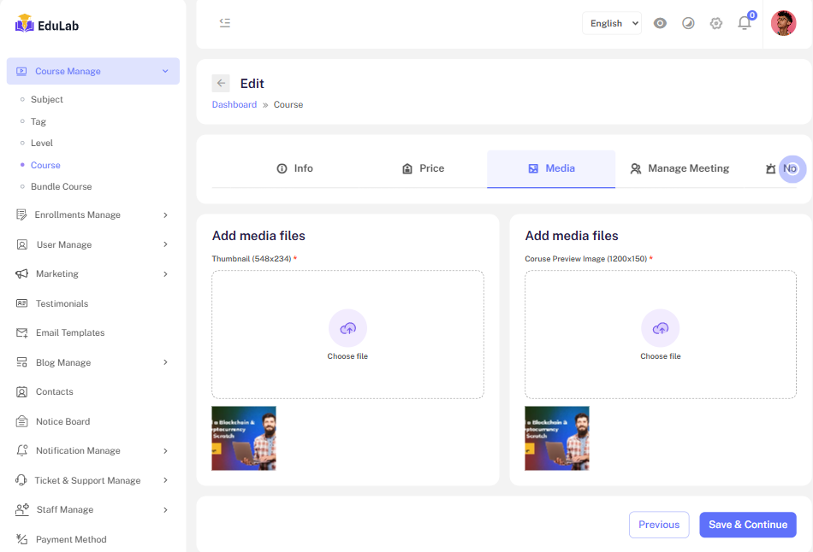813x552 pixels.
Task: Open the English language dropdown
Action: tap(611, 23)
